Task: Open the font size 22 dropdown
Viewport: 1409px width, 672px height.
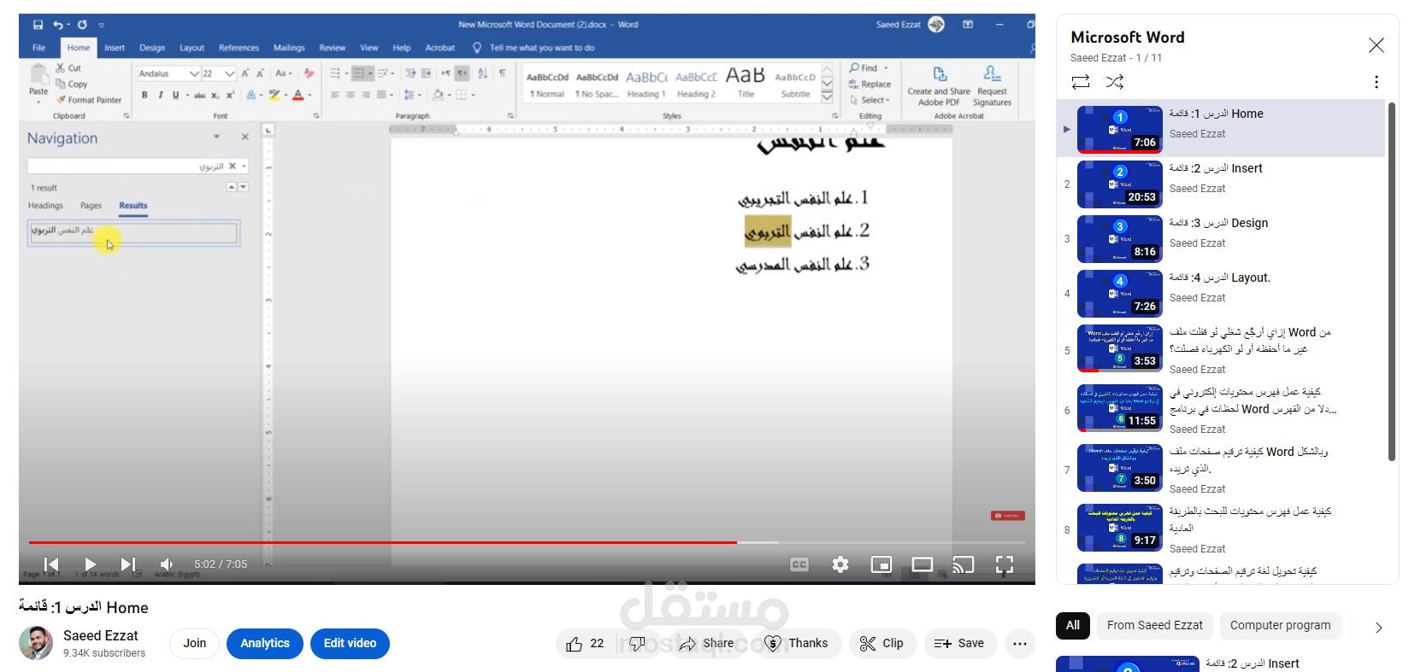Action: [229, 73]
